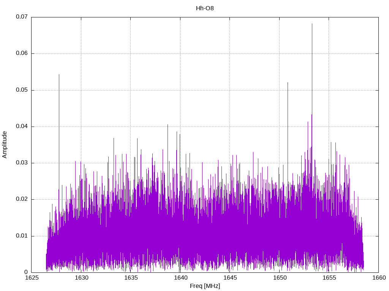Click the 1655 x-axis tick label
Image resolution: width=389 pixels, height=291 pixels.
pos(329,278)
